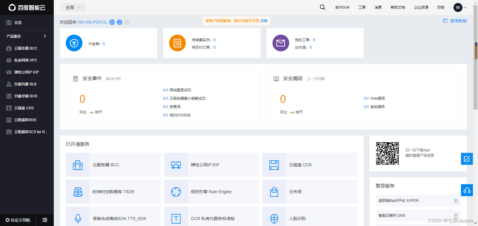Open the 规则引擎 Rule Engine service card
The image size is (478, 226).
point(212,192)
